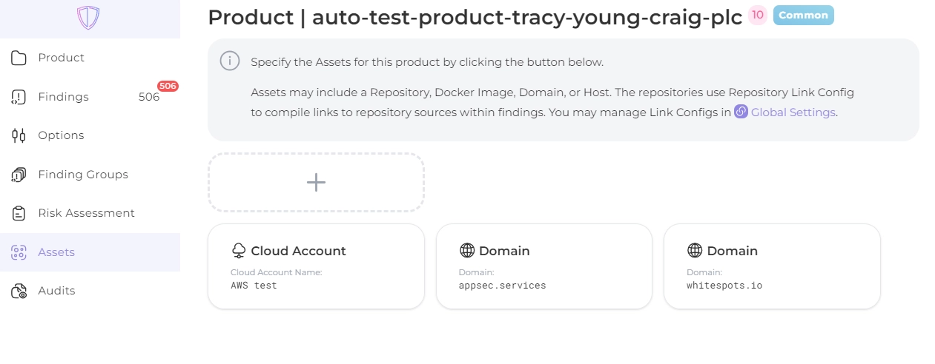Click the shield logo at top of sidebar
The width and height of the screenshot is (935, 364).
click(88, 18)
